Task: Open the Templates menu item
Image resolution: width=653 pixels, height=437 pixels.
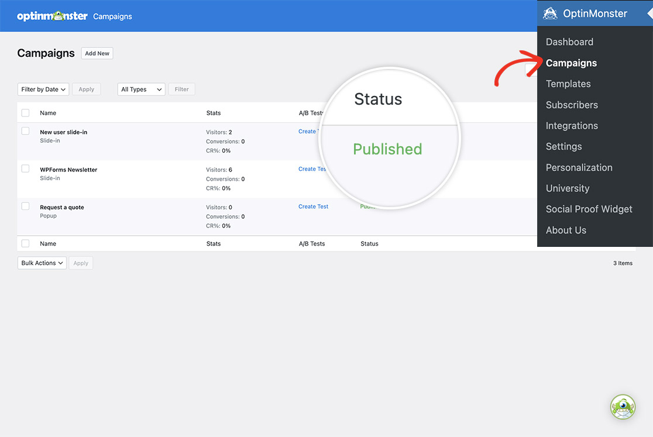Action: 568,84
